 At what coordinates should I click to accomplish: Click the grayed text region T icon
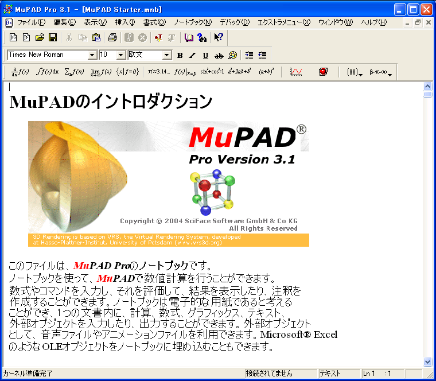coord(172,37)
